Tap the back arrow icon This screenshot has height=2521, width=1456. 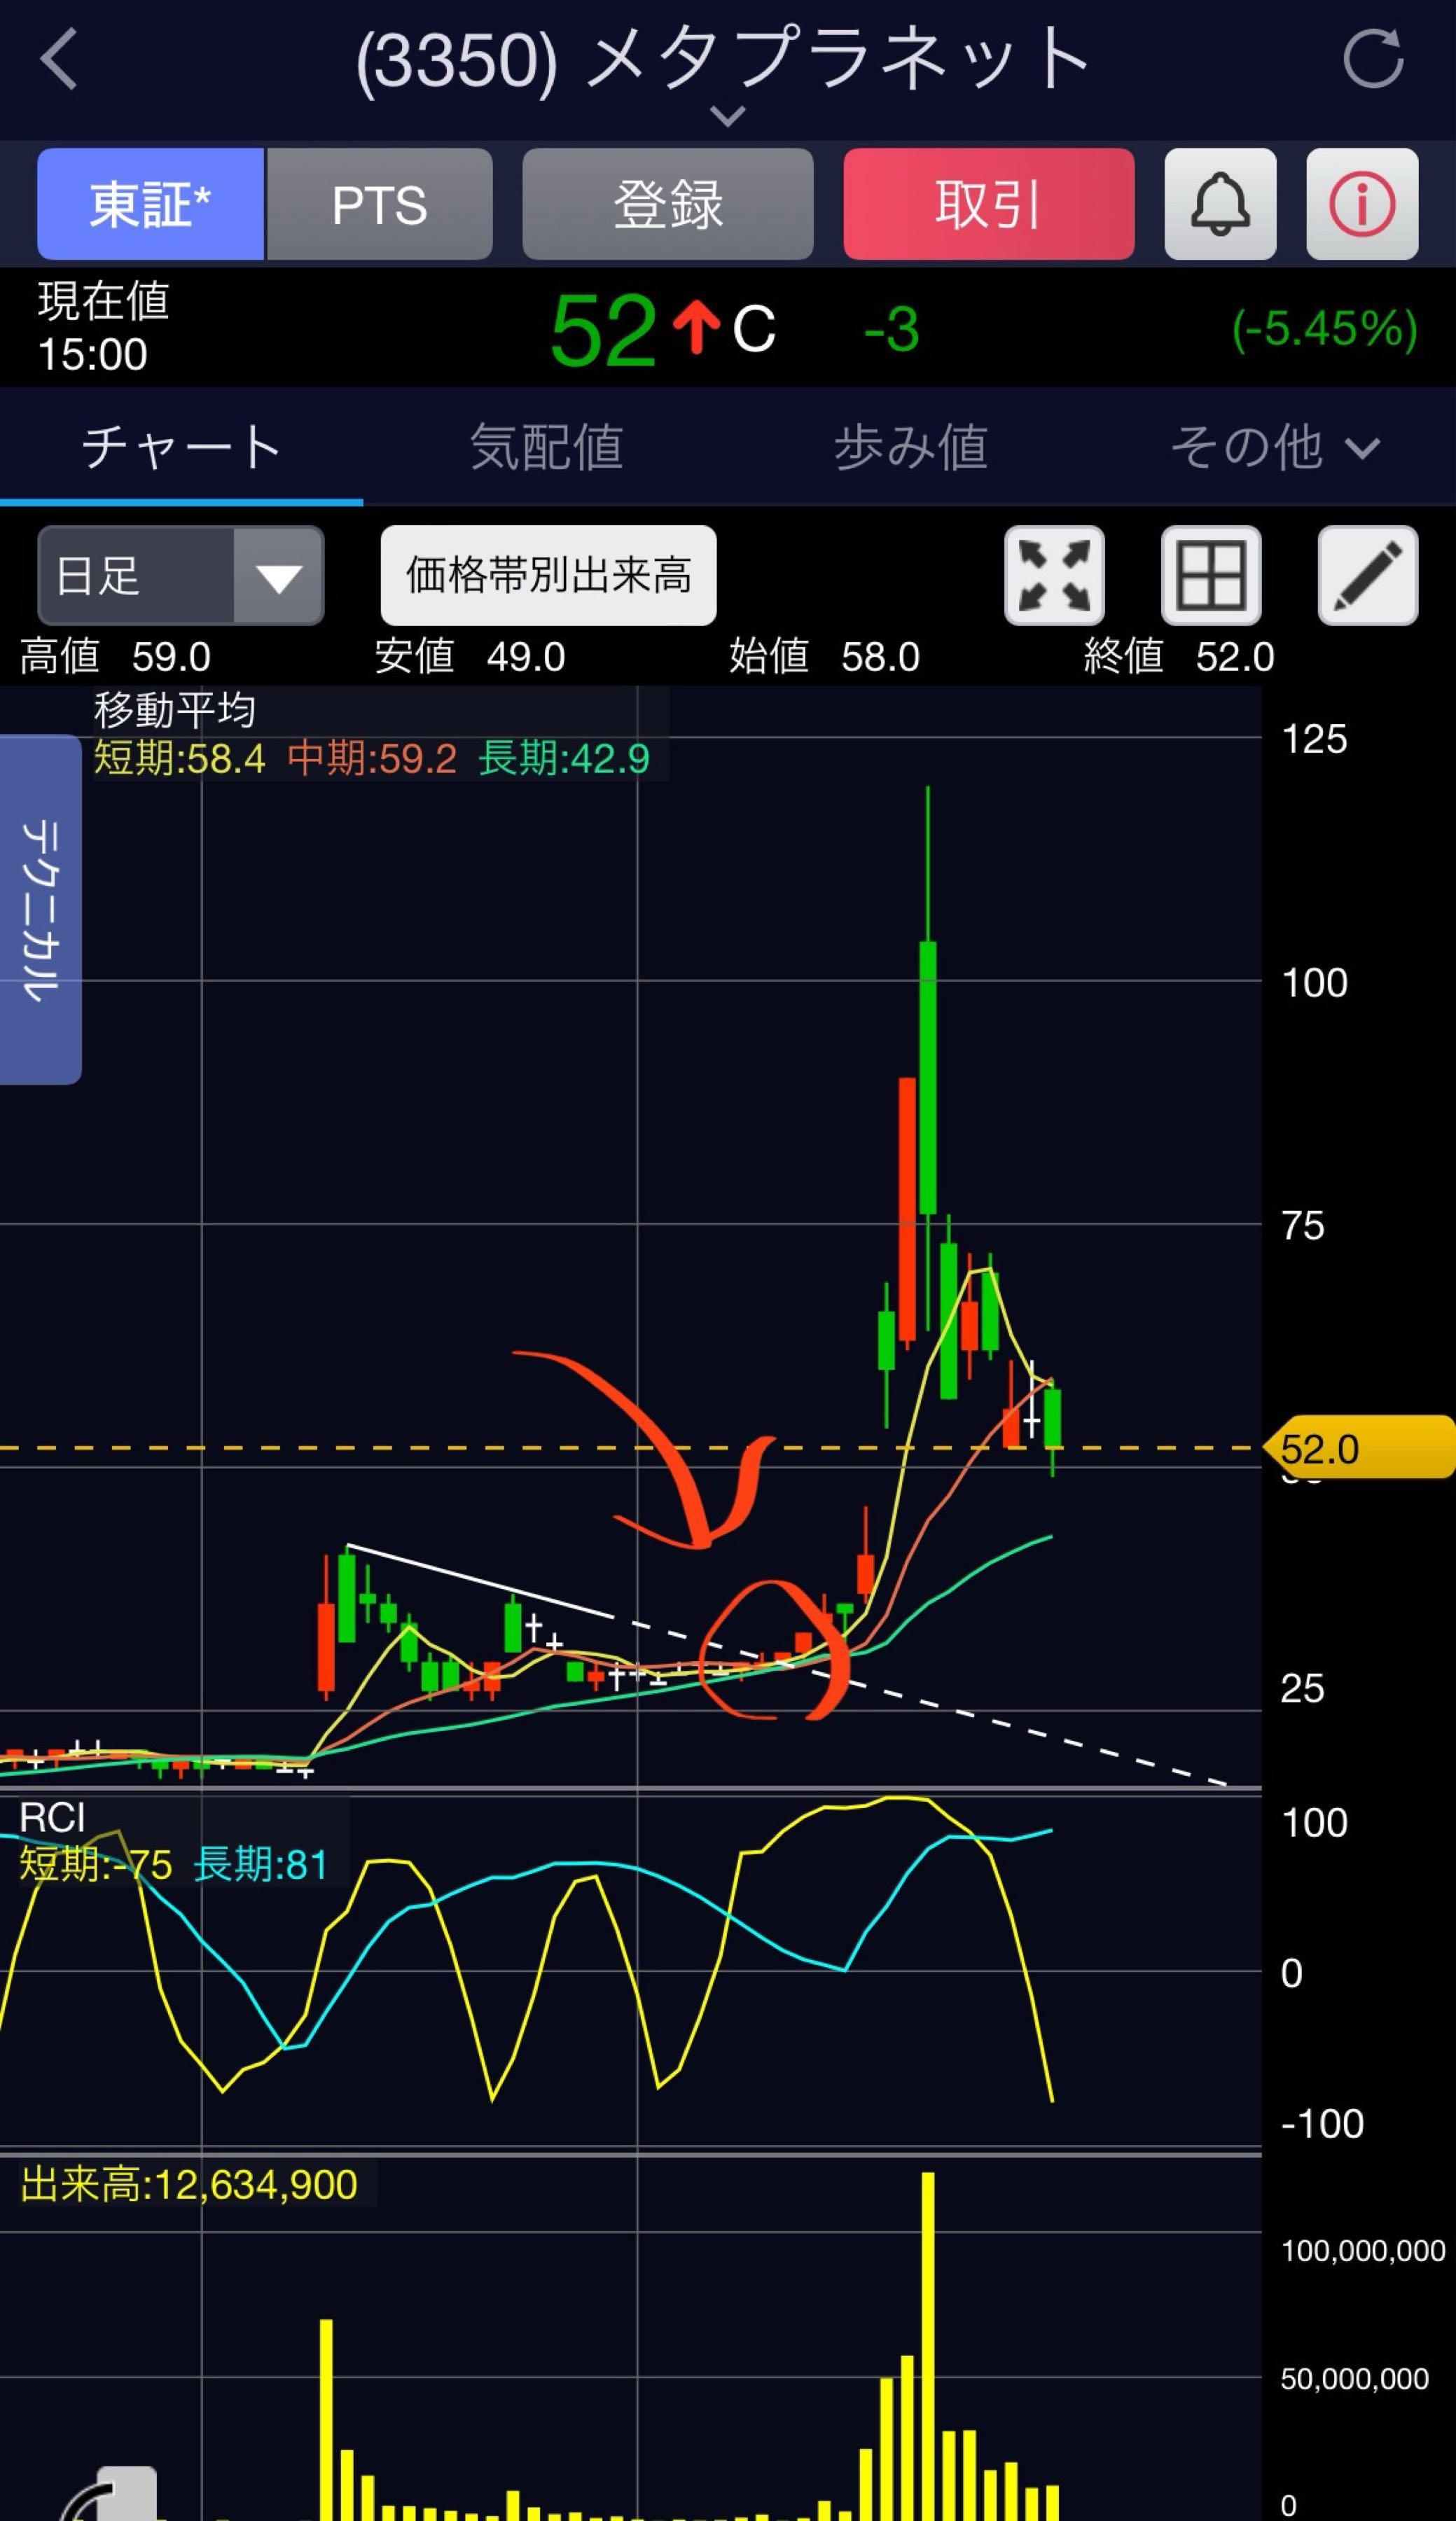coord(59,59)
